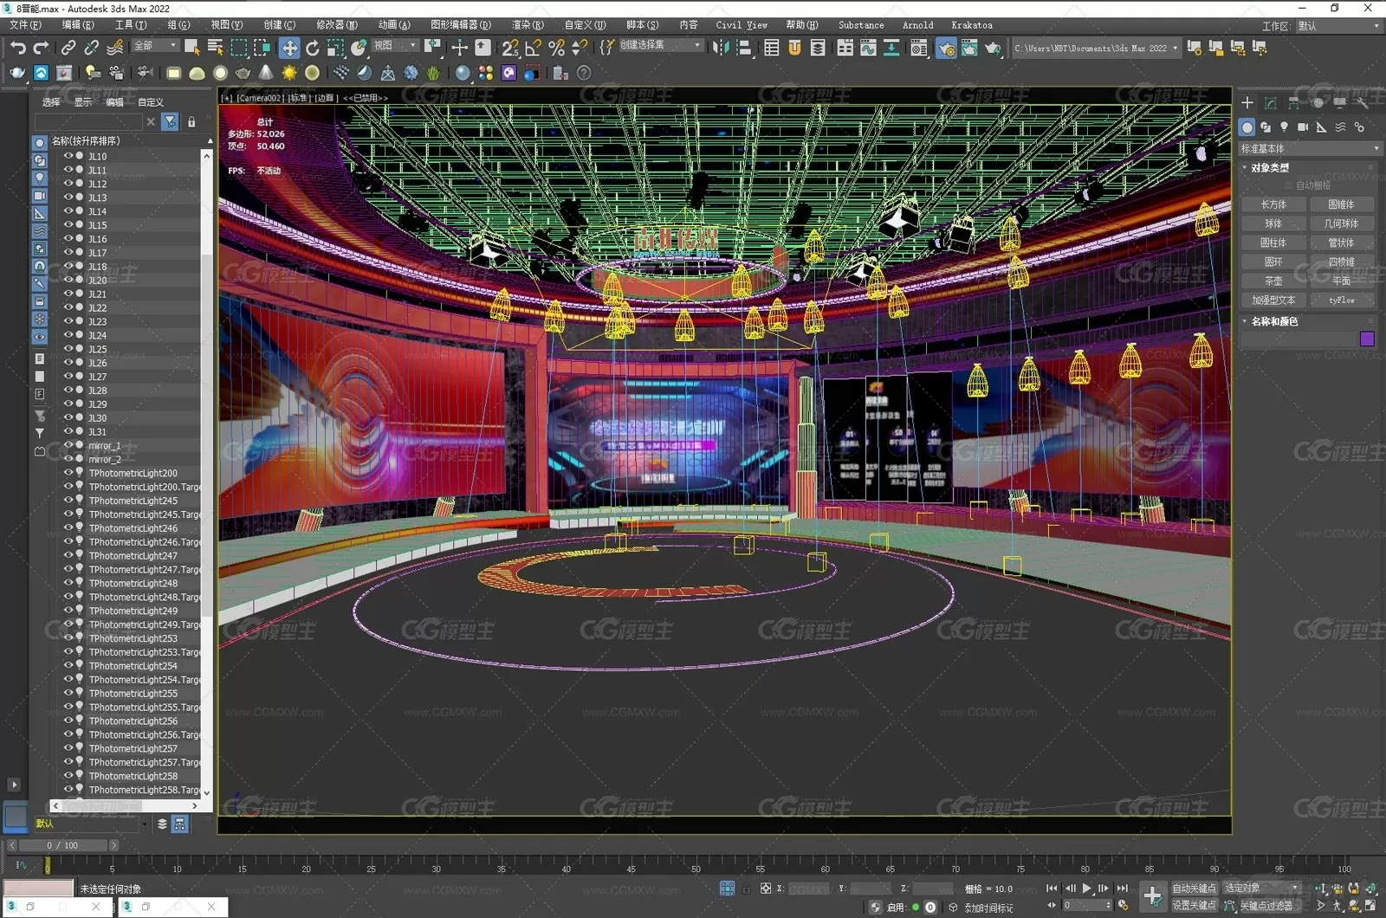
Task: Hide the JL15 object eye icon
Action: point(68,224)
